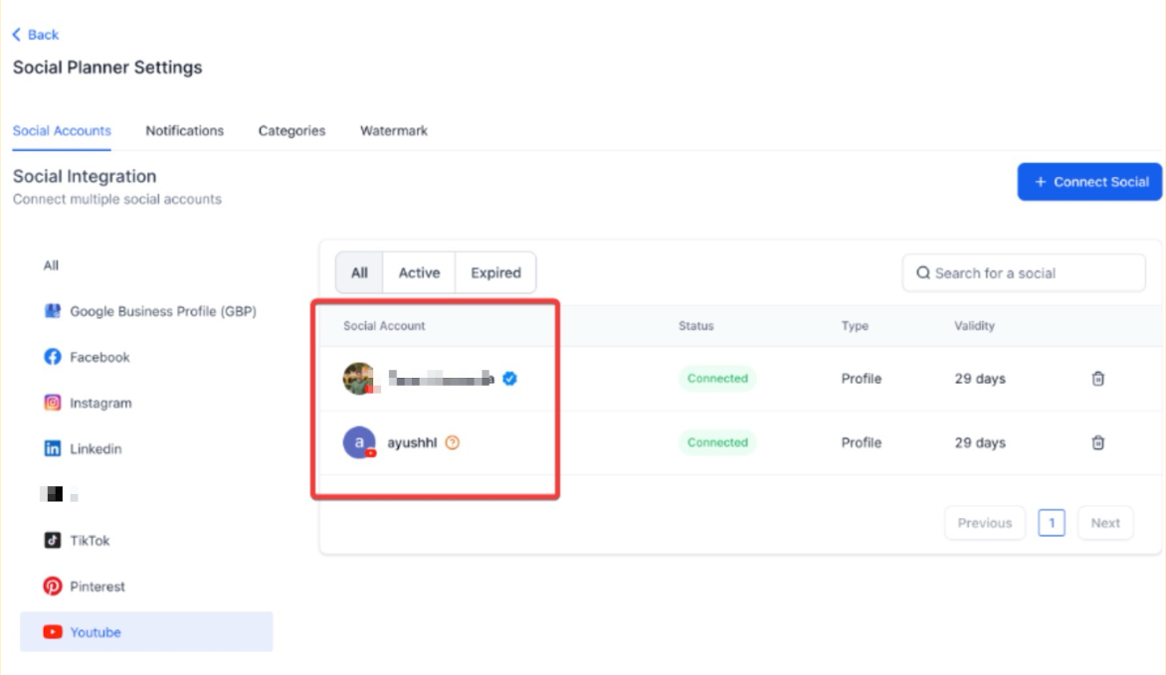Delete the ayushhl social account

click(1098, 442)
